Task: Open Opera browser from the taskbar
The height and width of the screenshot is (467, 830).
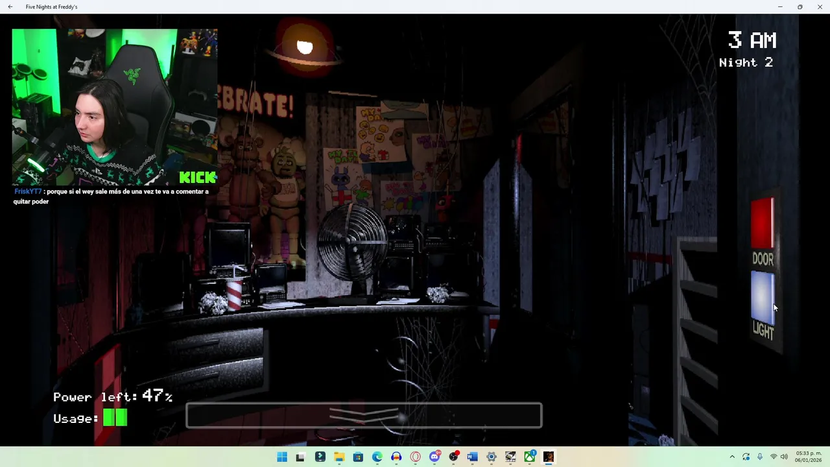Action: (415, 457)
